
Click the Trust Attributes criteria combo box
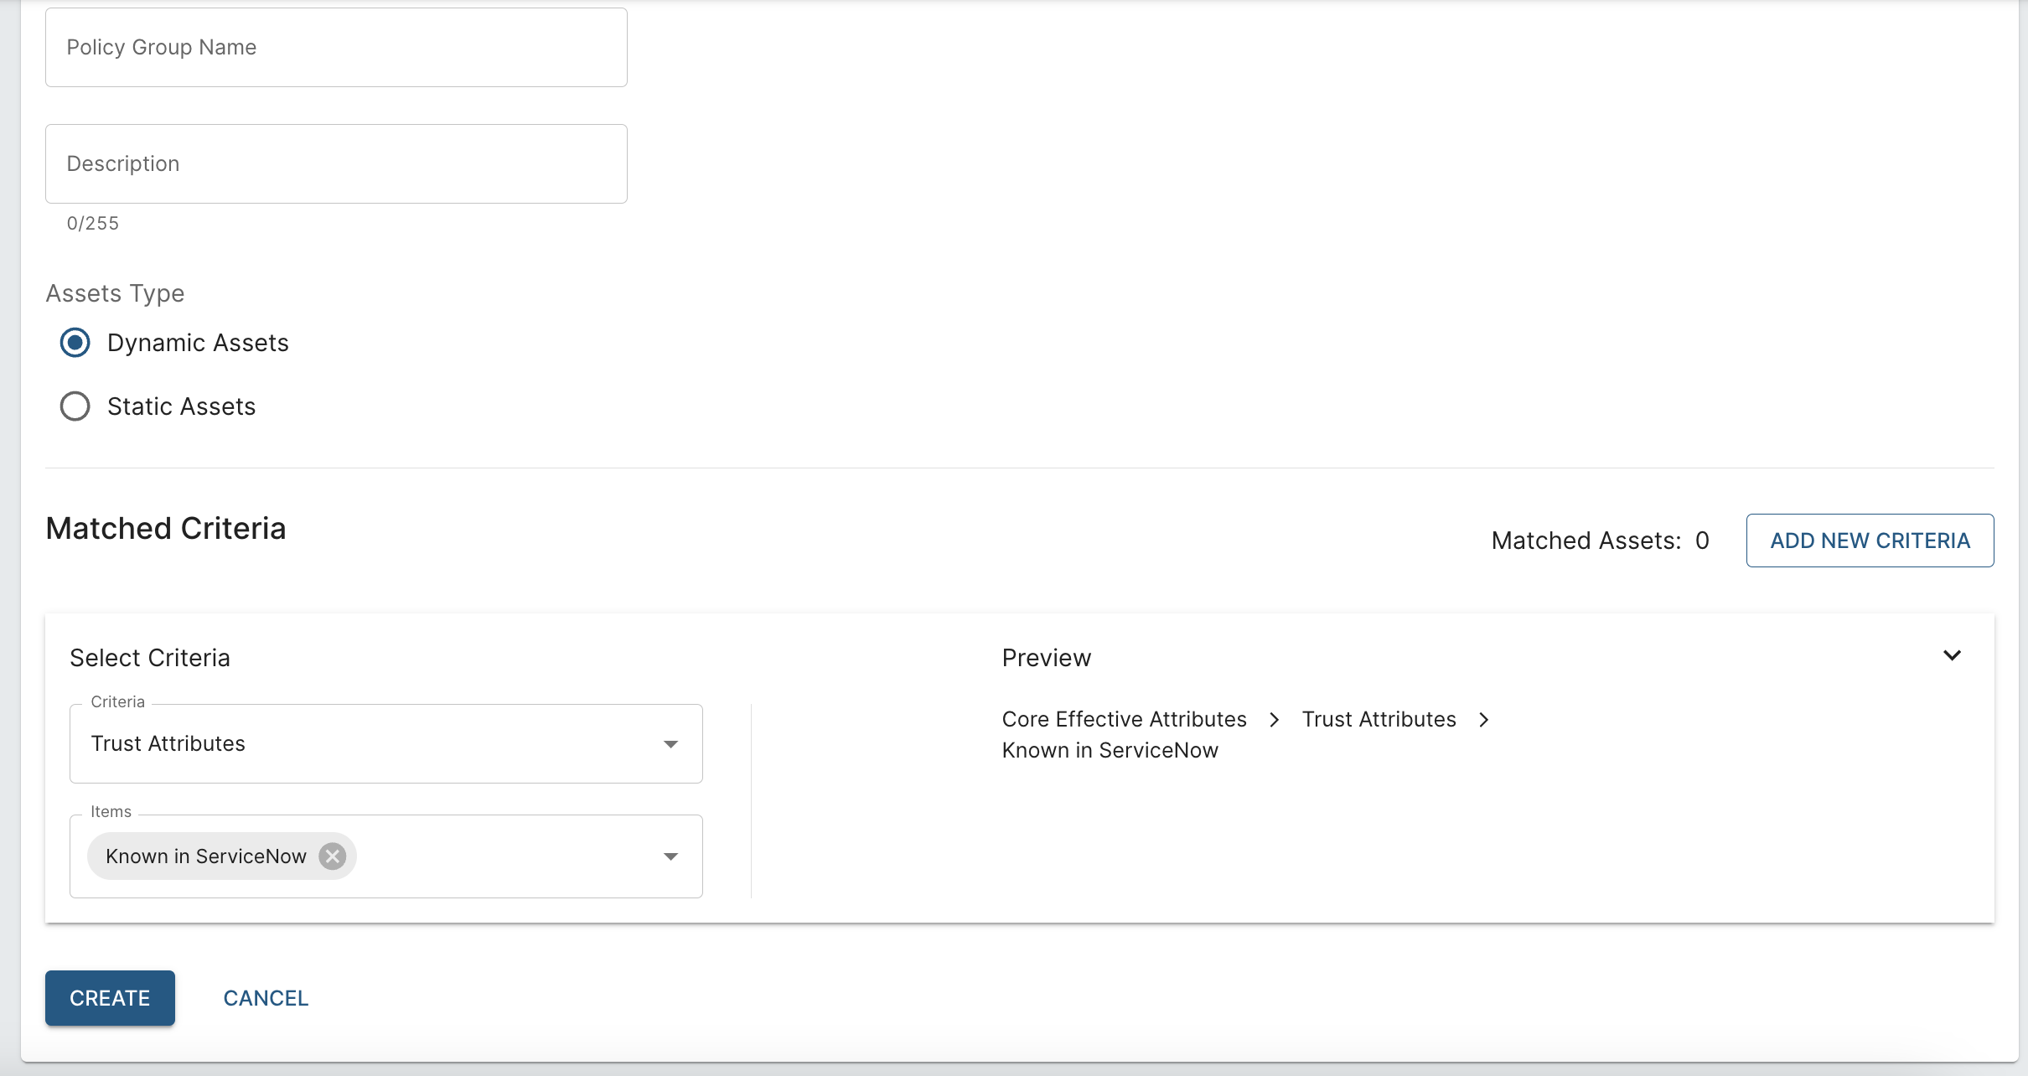[x=369, y=744]
